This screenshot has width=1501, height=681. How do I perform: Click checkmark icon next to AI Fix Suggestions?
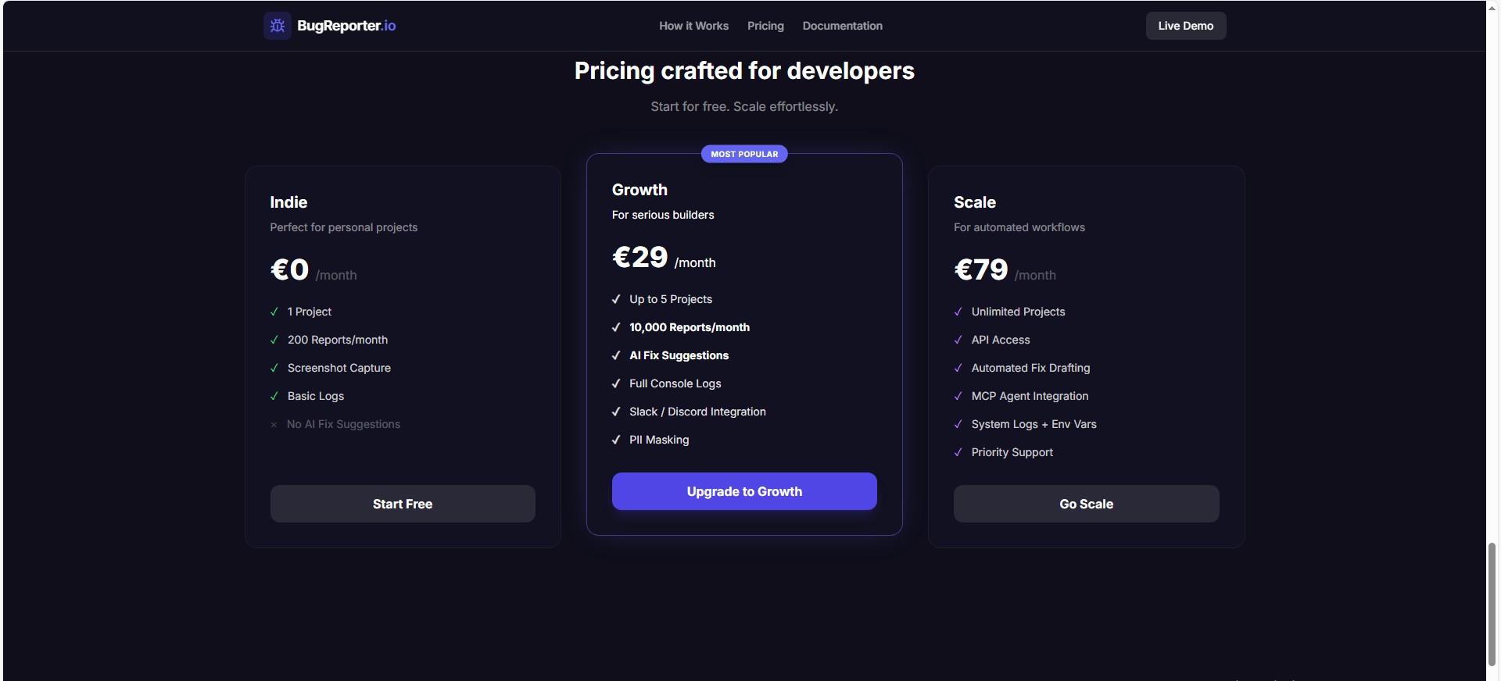[x=616, y=355]
